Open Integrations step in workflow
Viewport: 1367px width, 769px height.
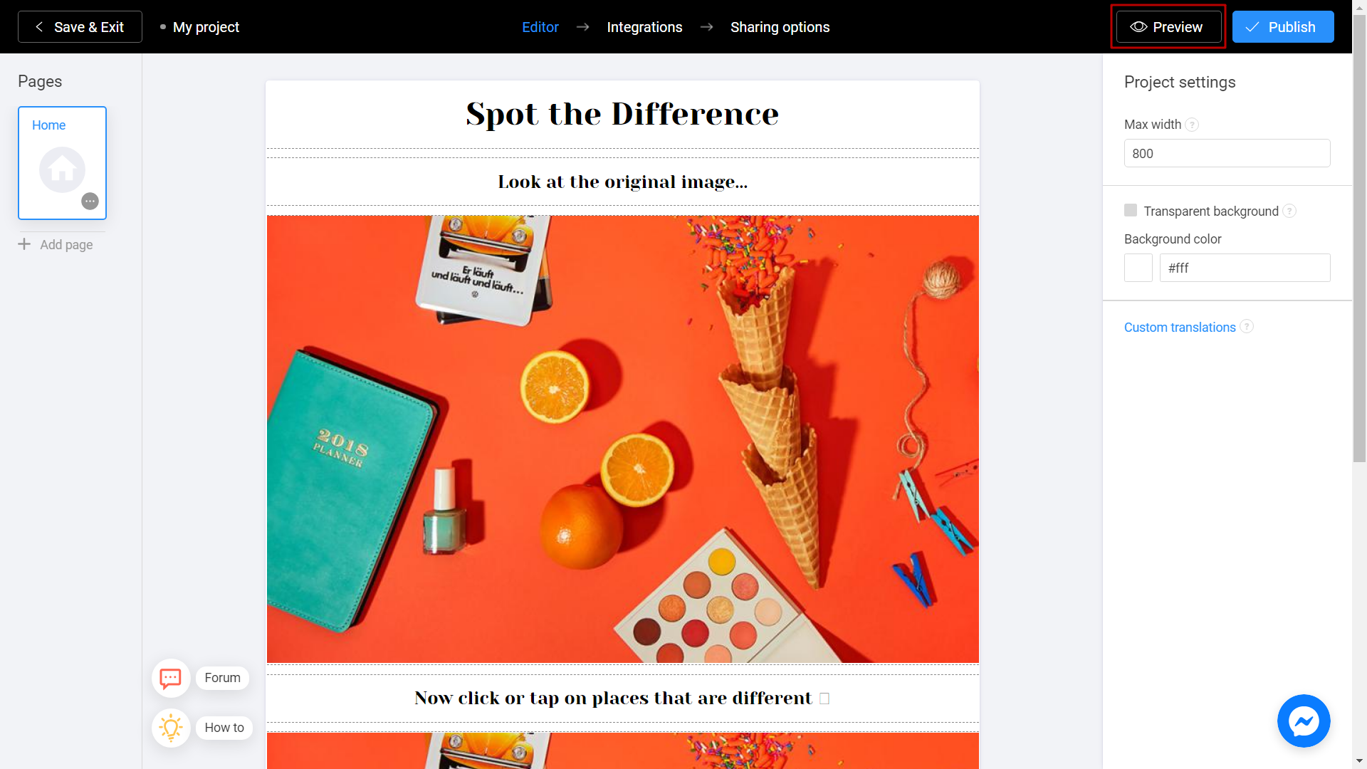(645, 26)
